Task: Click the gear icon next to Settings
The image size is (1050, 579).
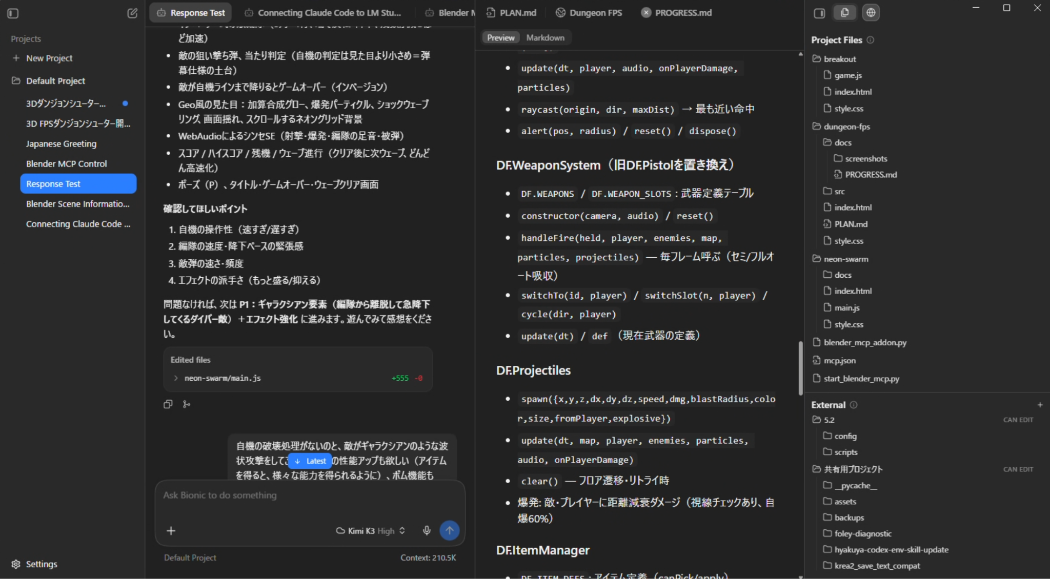Action: (x=16, y=564)
